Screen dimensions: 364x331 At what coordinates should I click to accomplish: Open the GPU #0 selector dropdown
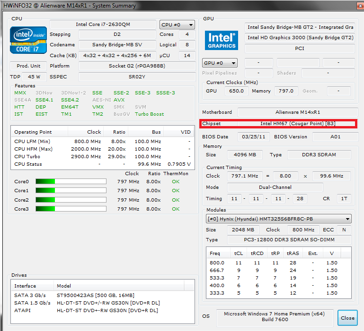[x=220, y=63]
